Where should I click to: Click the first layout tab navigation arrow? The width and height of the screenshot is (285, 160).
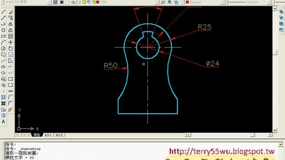pyautogui.click(x=17, y=135)
